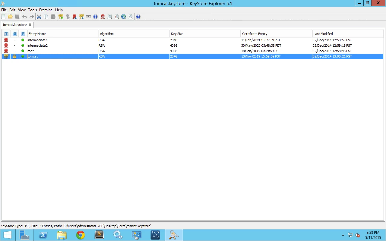The width and height of the screenshot is (386, 241).
Task: Copy the selected entry with the two pages icon
Action: pos(46,17)
